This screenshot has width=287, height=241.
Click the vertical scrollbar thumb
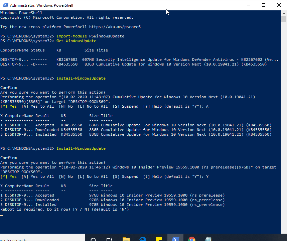coord(284,19)
